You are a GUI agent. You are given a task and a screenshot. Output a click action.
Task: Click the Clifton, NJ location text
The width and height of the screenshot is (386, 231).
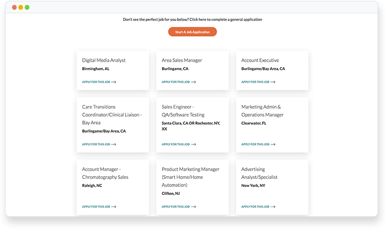tap(171, 193)
